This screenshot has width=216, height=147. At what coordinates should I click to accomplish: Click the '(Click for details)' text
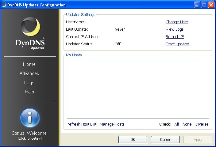tap(30, 138)
